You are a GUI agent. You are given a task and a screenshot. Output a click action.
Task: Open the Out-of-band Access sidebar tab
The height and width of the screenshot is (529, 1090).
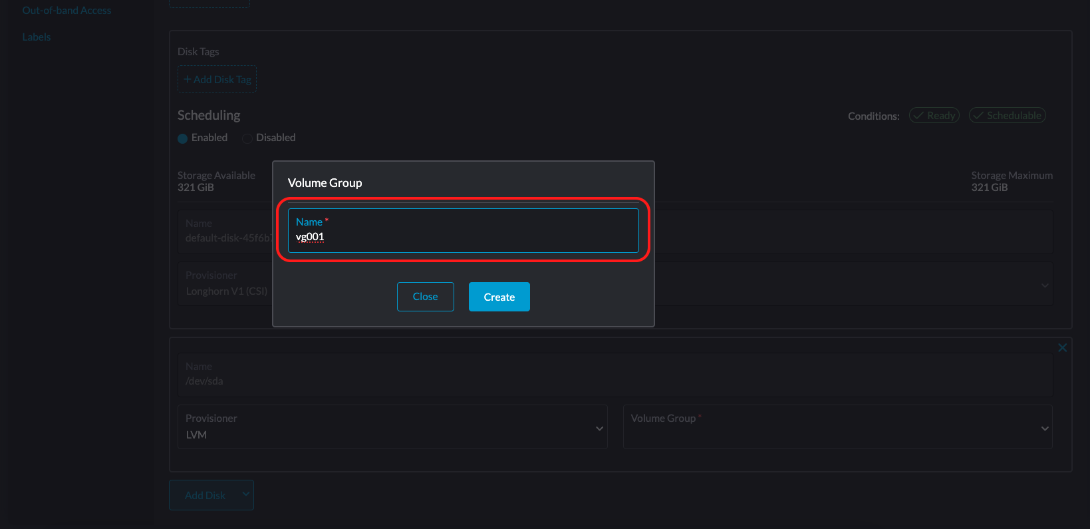(67, 11)
